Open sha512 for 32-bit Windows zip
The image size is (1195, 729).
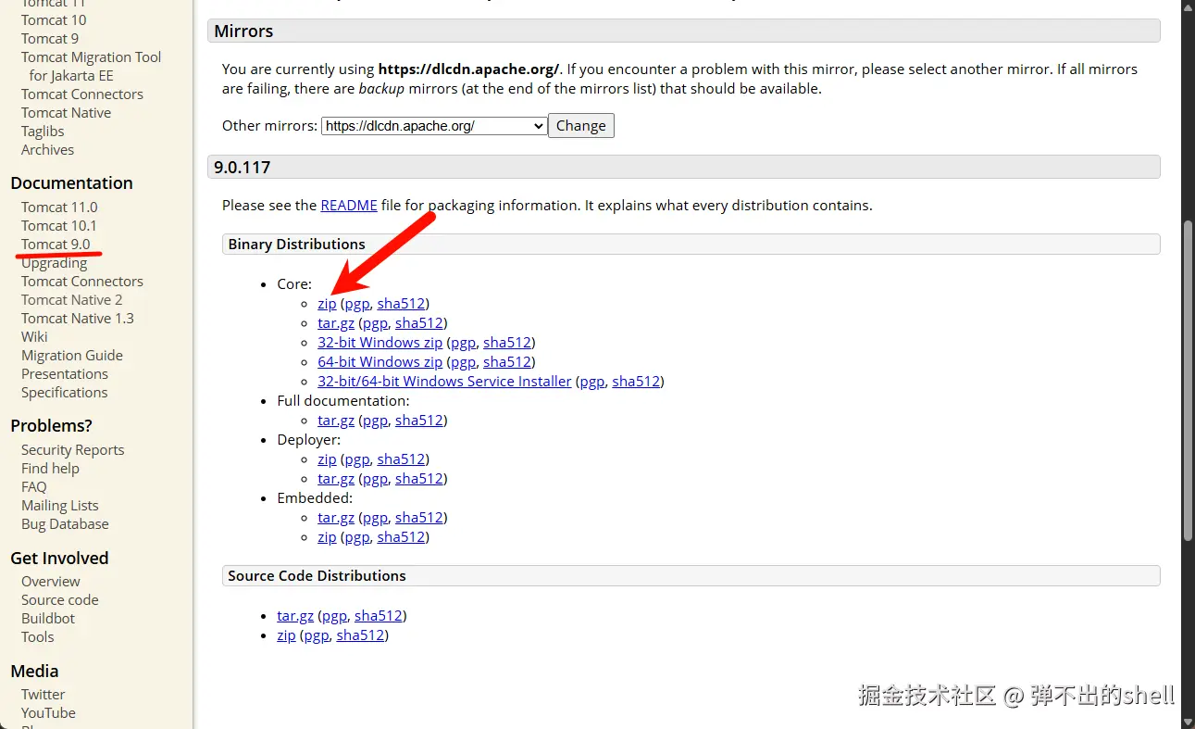point(506,343)
